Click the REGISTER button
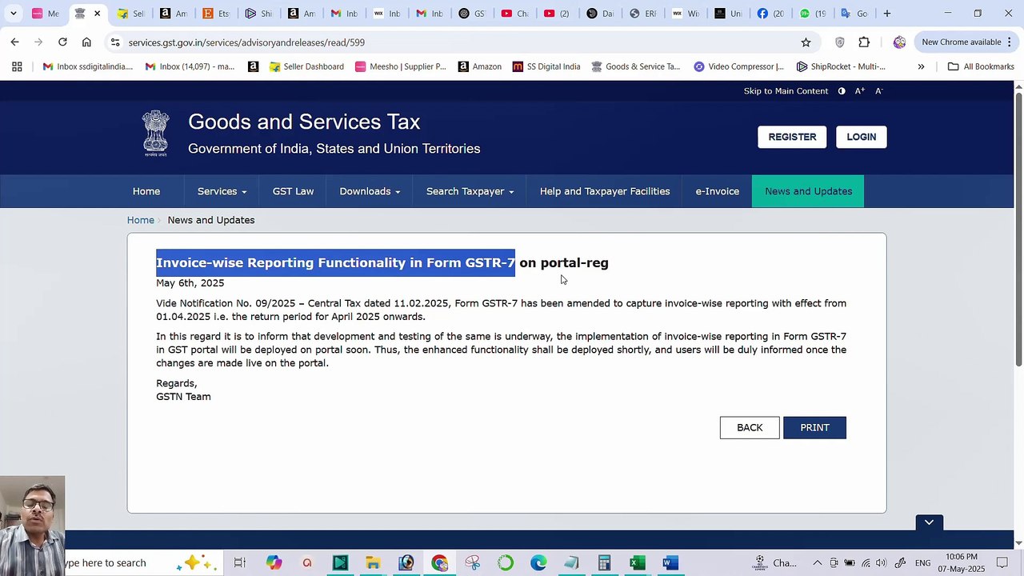The height and width of the screenshot is (576, 1024). coord(792,137)
